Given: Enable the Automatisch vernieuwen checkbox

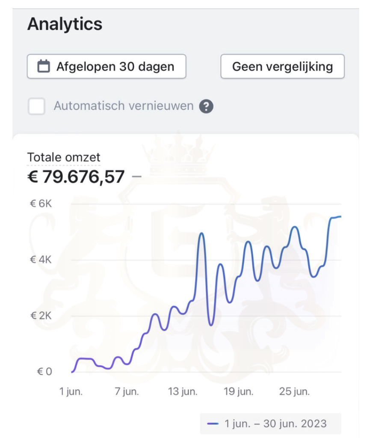Looking at the screenshot, I should click(x=37, y=106).
